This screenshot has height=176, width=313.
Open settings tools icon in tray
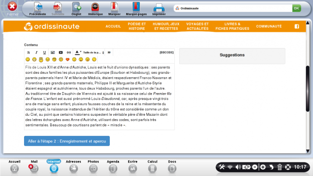coord(222,167)
